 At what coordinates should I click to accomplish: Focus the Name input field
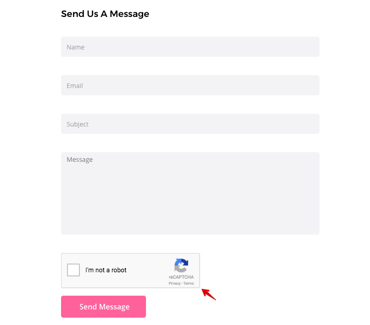pyautogui.click(x=190, y=47)
